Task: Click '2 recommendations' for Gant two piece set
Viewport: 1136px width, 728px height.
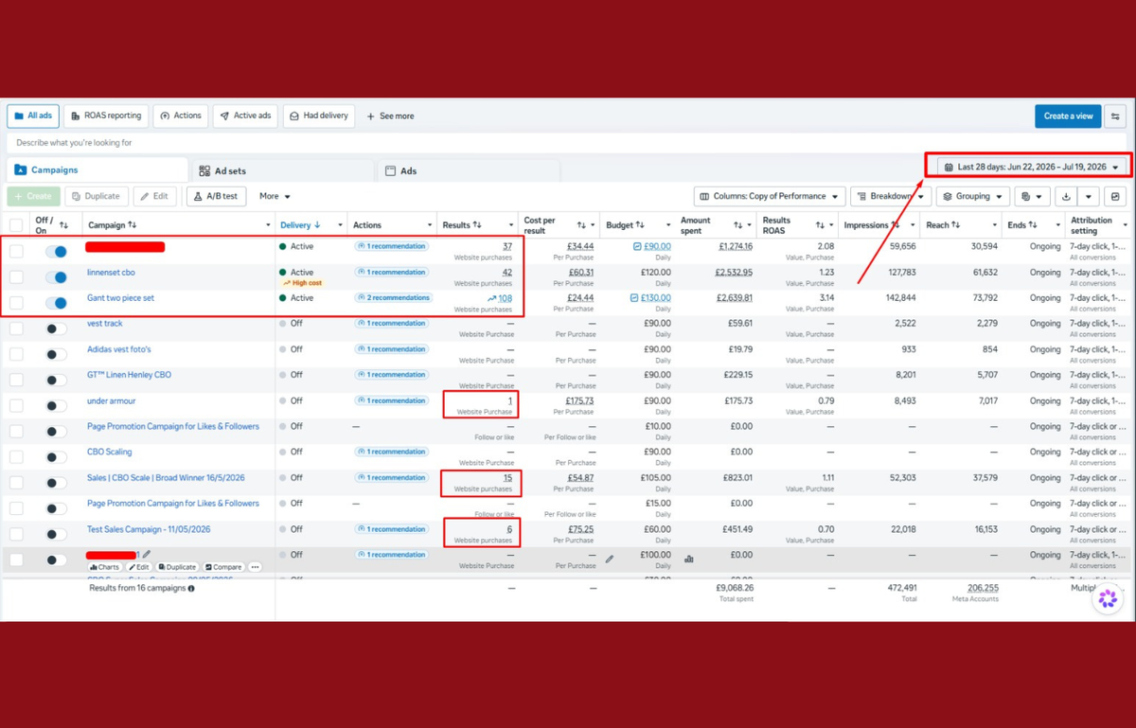Action: pyautogui.click(x=393, y=297)
